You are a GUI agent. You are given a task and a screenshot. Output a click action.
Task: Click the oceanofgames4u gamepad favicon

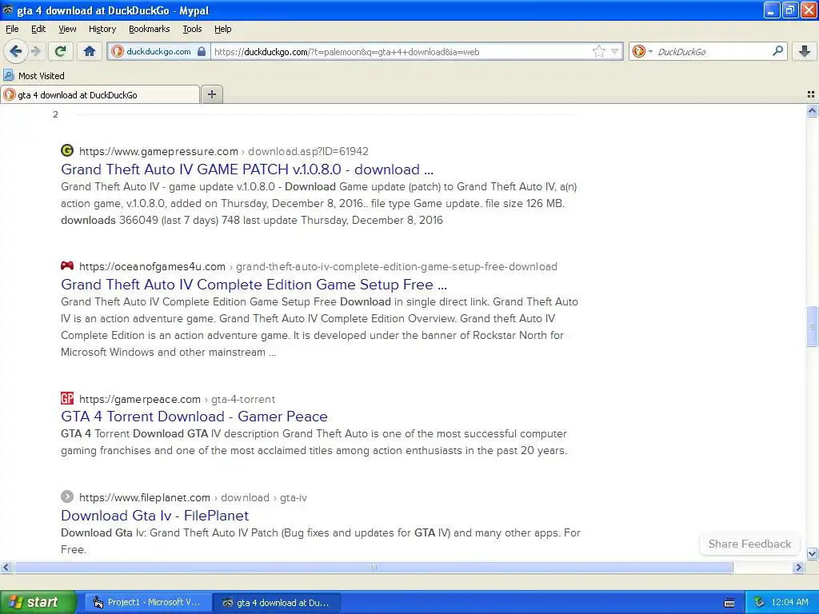[67, 265]
